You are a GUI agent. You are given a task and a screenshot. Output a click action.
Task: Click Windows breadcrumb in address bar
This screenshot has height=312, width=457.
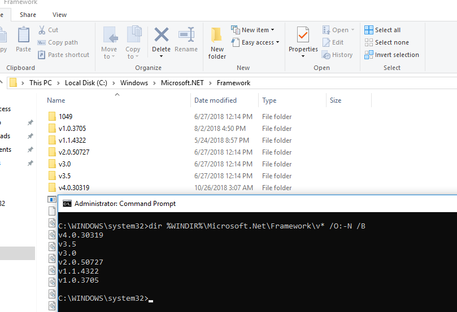[x=134, y=83]
